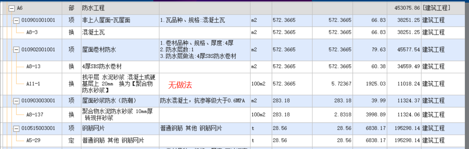Click the m2 unit in A8-13 row
The height and width of the screenshot is (149, 469).
(254, 67)
